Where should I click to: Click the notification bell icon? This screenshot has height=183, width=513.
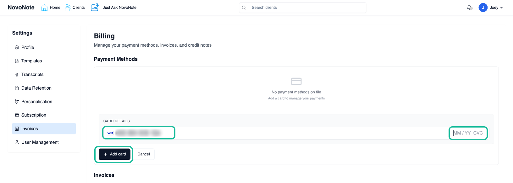click(469, 8)
